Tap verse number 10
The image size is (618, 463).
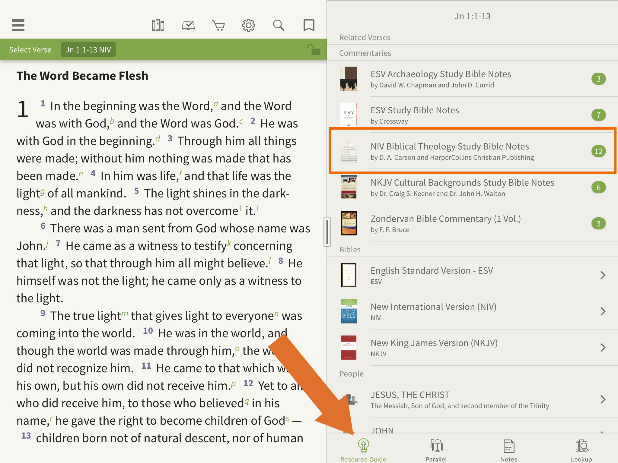148,331
